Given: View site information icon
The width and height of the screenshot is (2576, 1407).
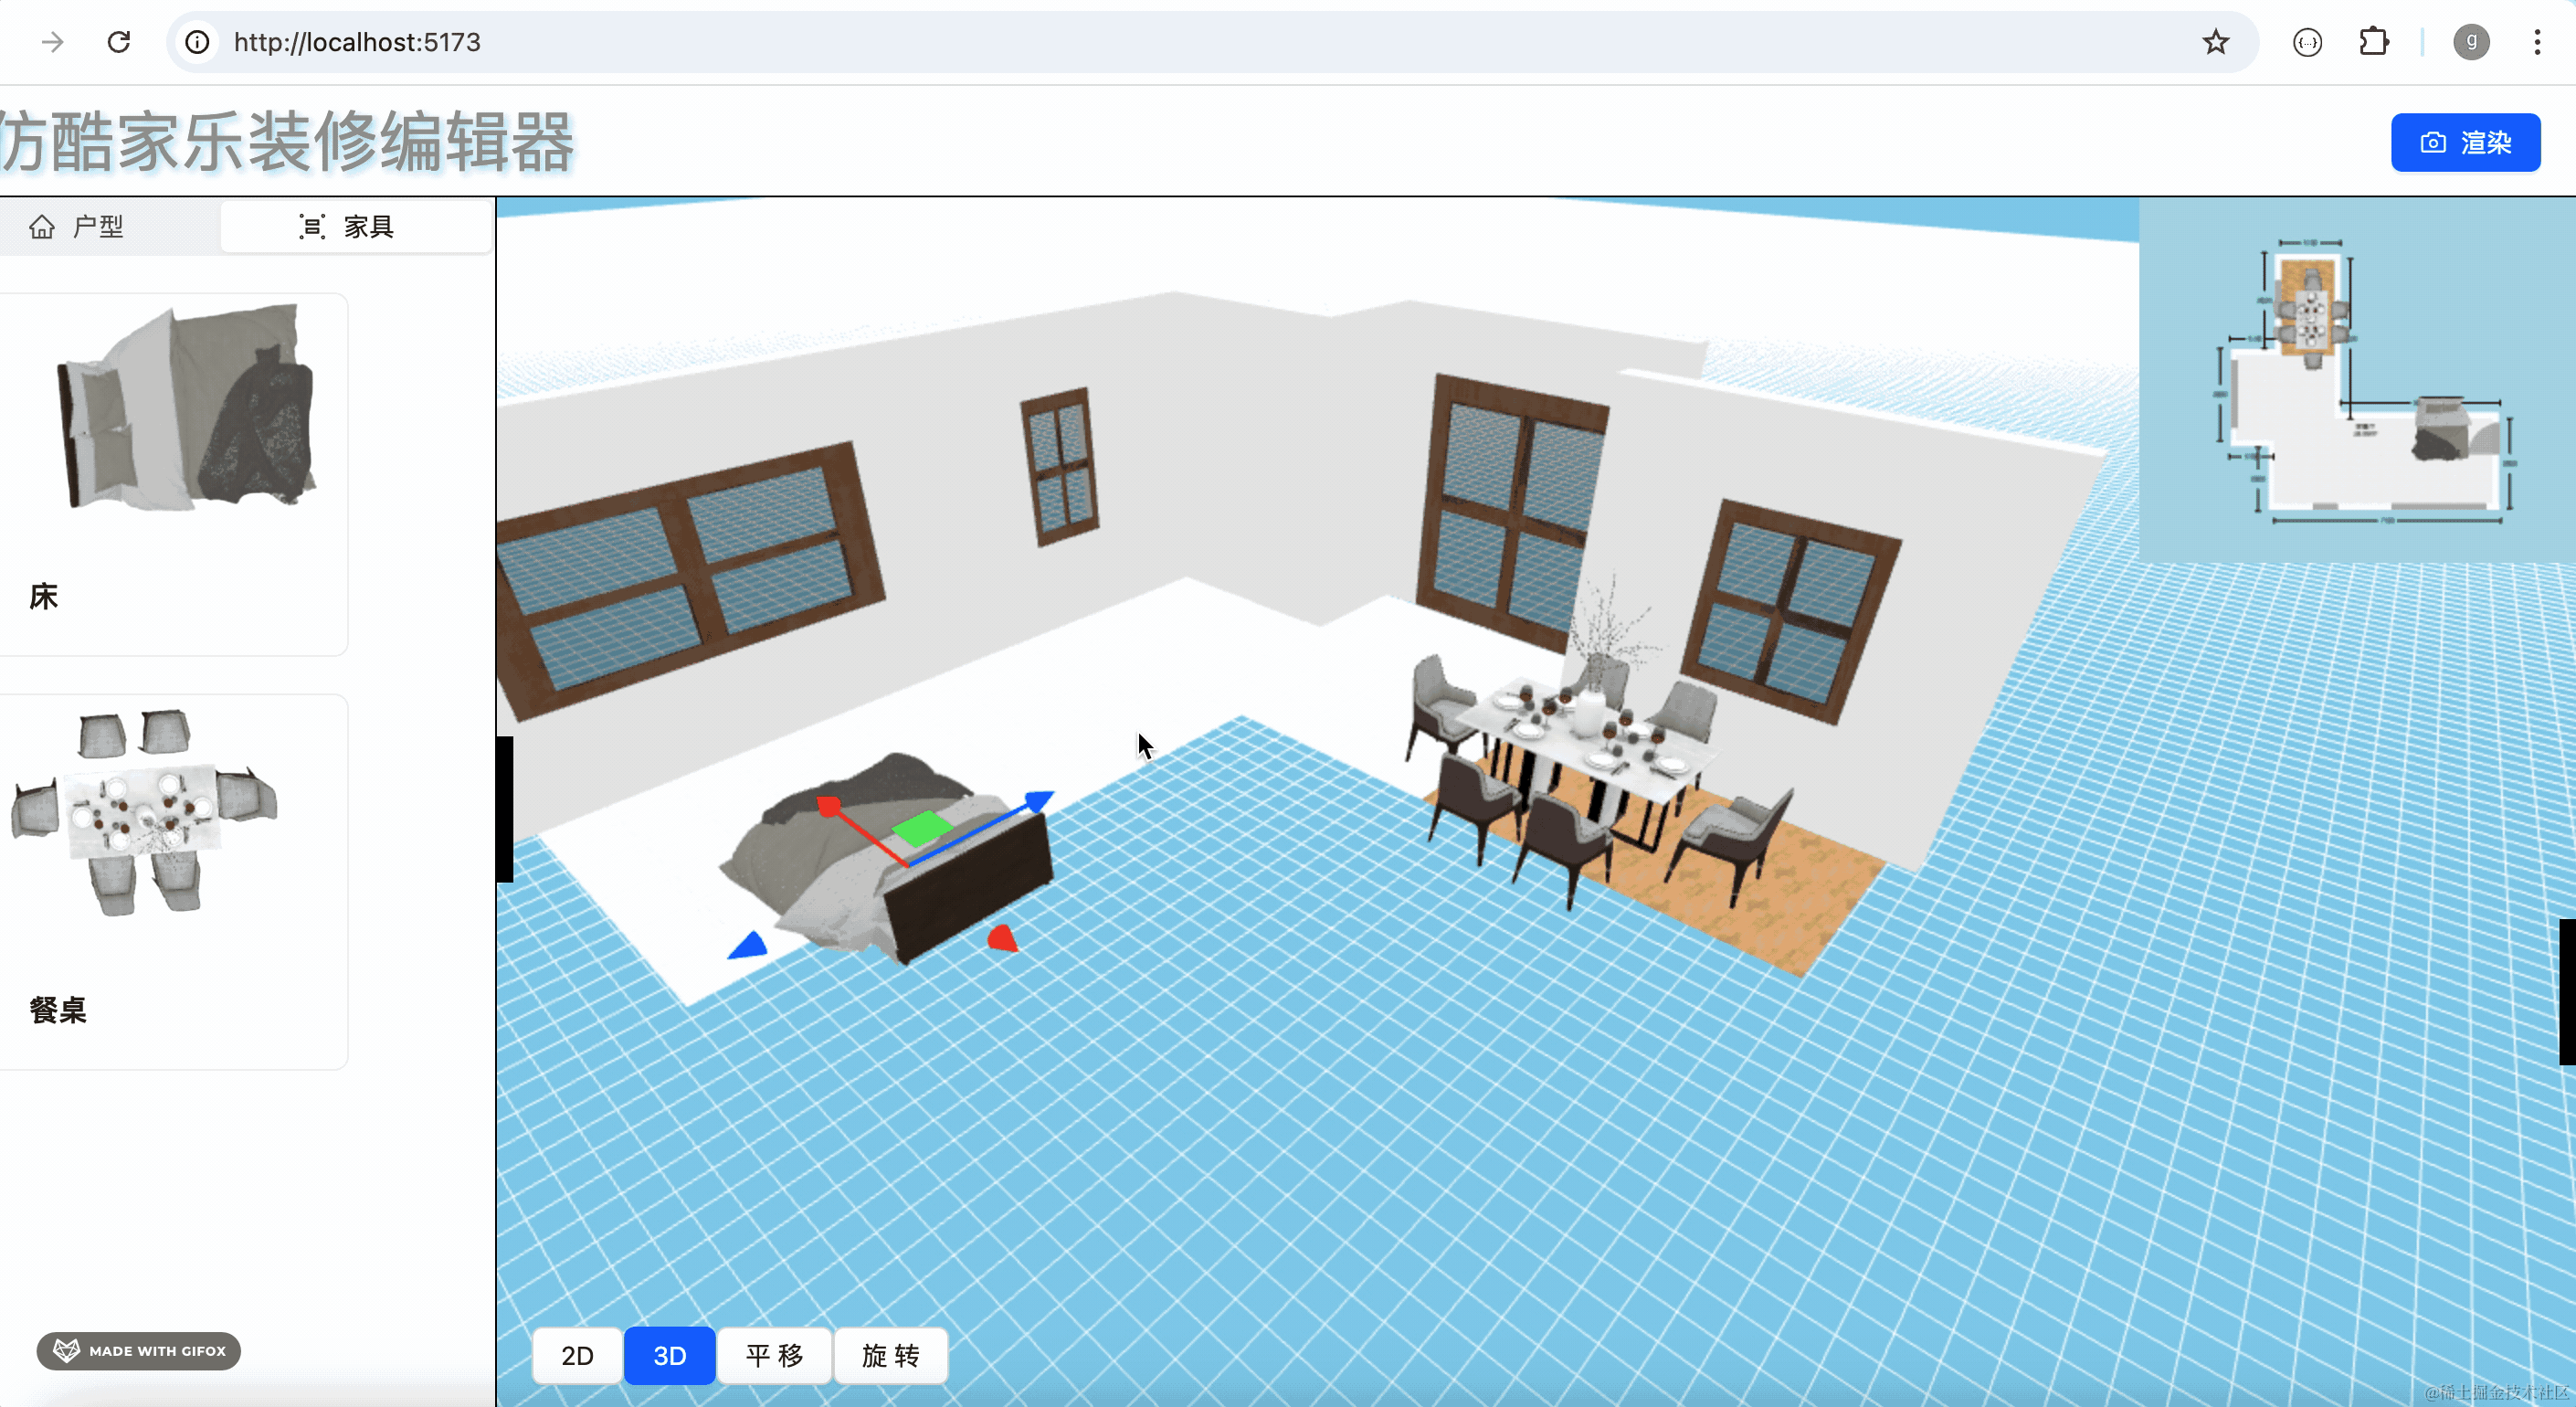Looking at the screenshot, I should coord(198,42).
